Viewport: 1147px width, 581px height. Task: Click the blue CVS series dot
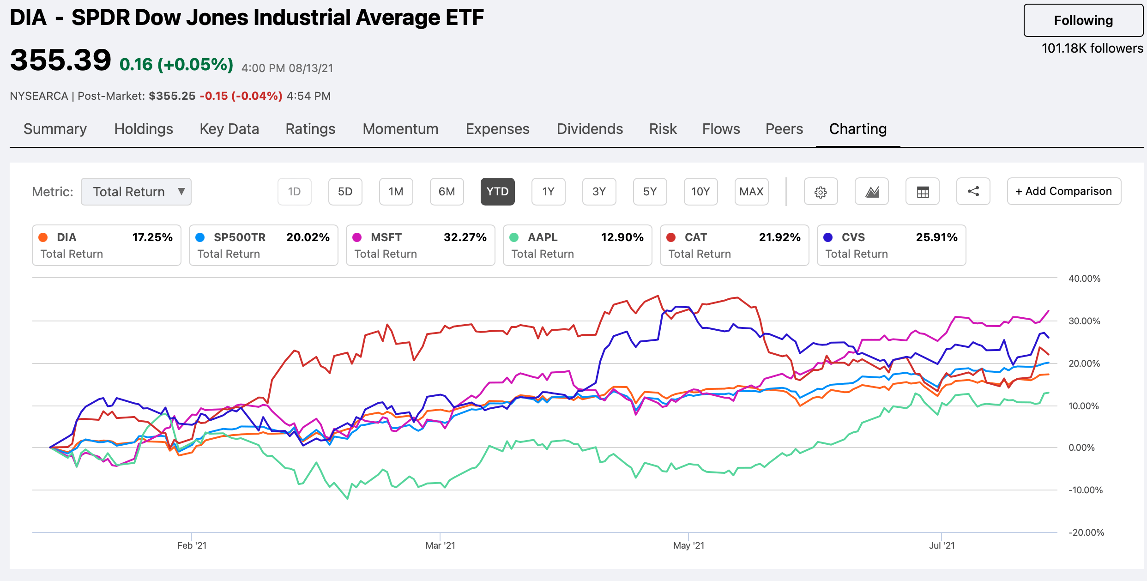pos(828,237)
